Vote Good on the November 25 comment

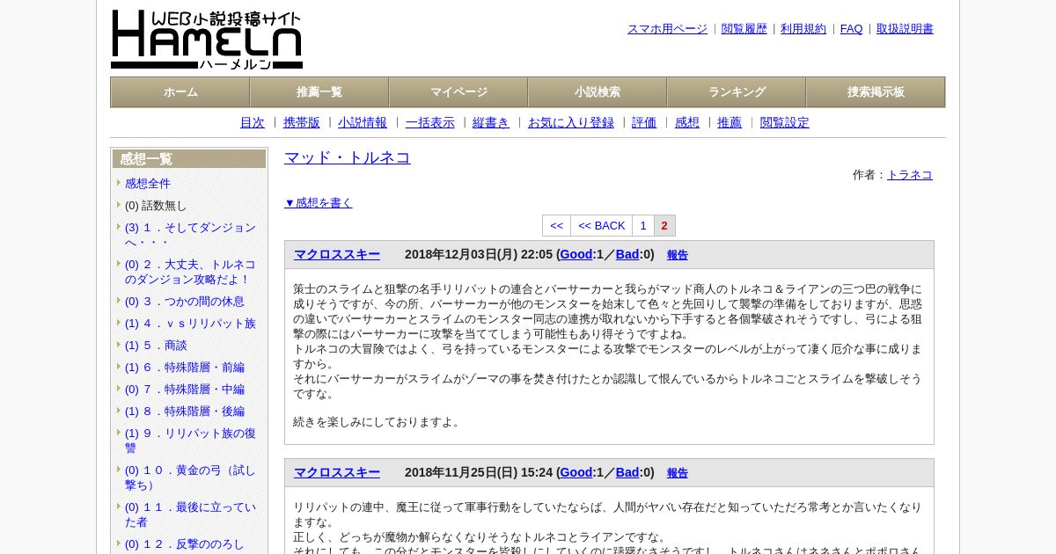pyautogui.click(x=576, y=473)
